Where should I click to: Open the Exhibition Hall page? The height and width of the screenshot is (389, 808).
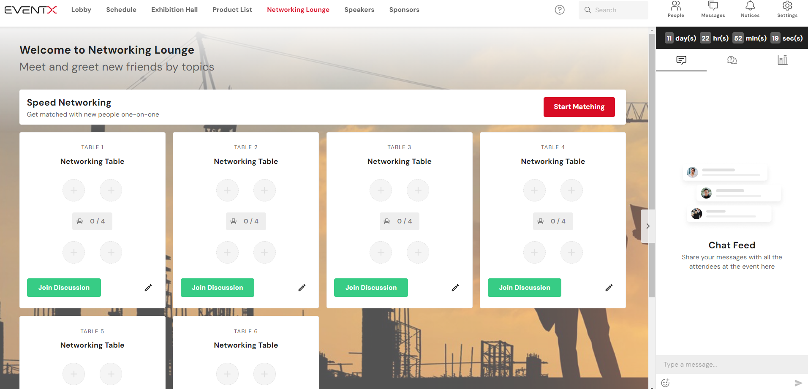174,10
